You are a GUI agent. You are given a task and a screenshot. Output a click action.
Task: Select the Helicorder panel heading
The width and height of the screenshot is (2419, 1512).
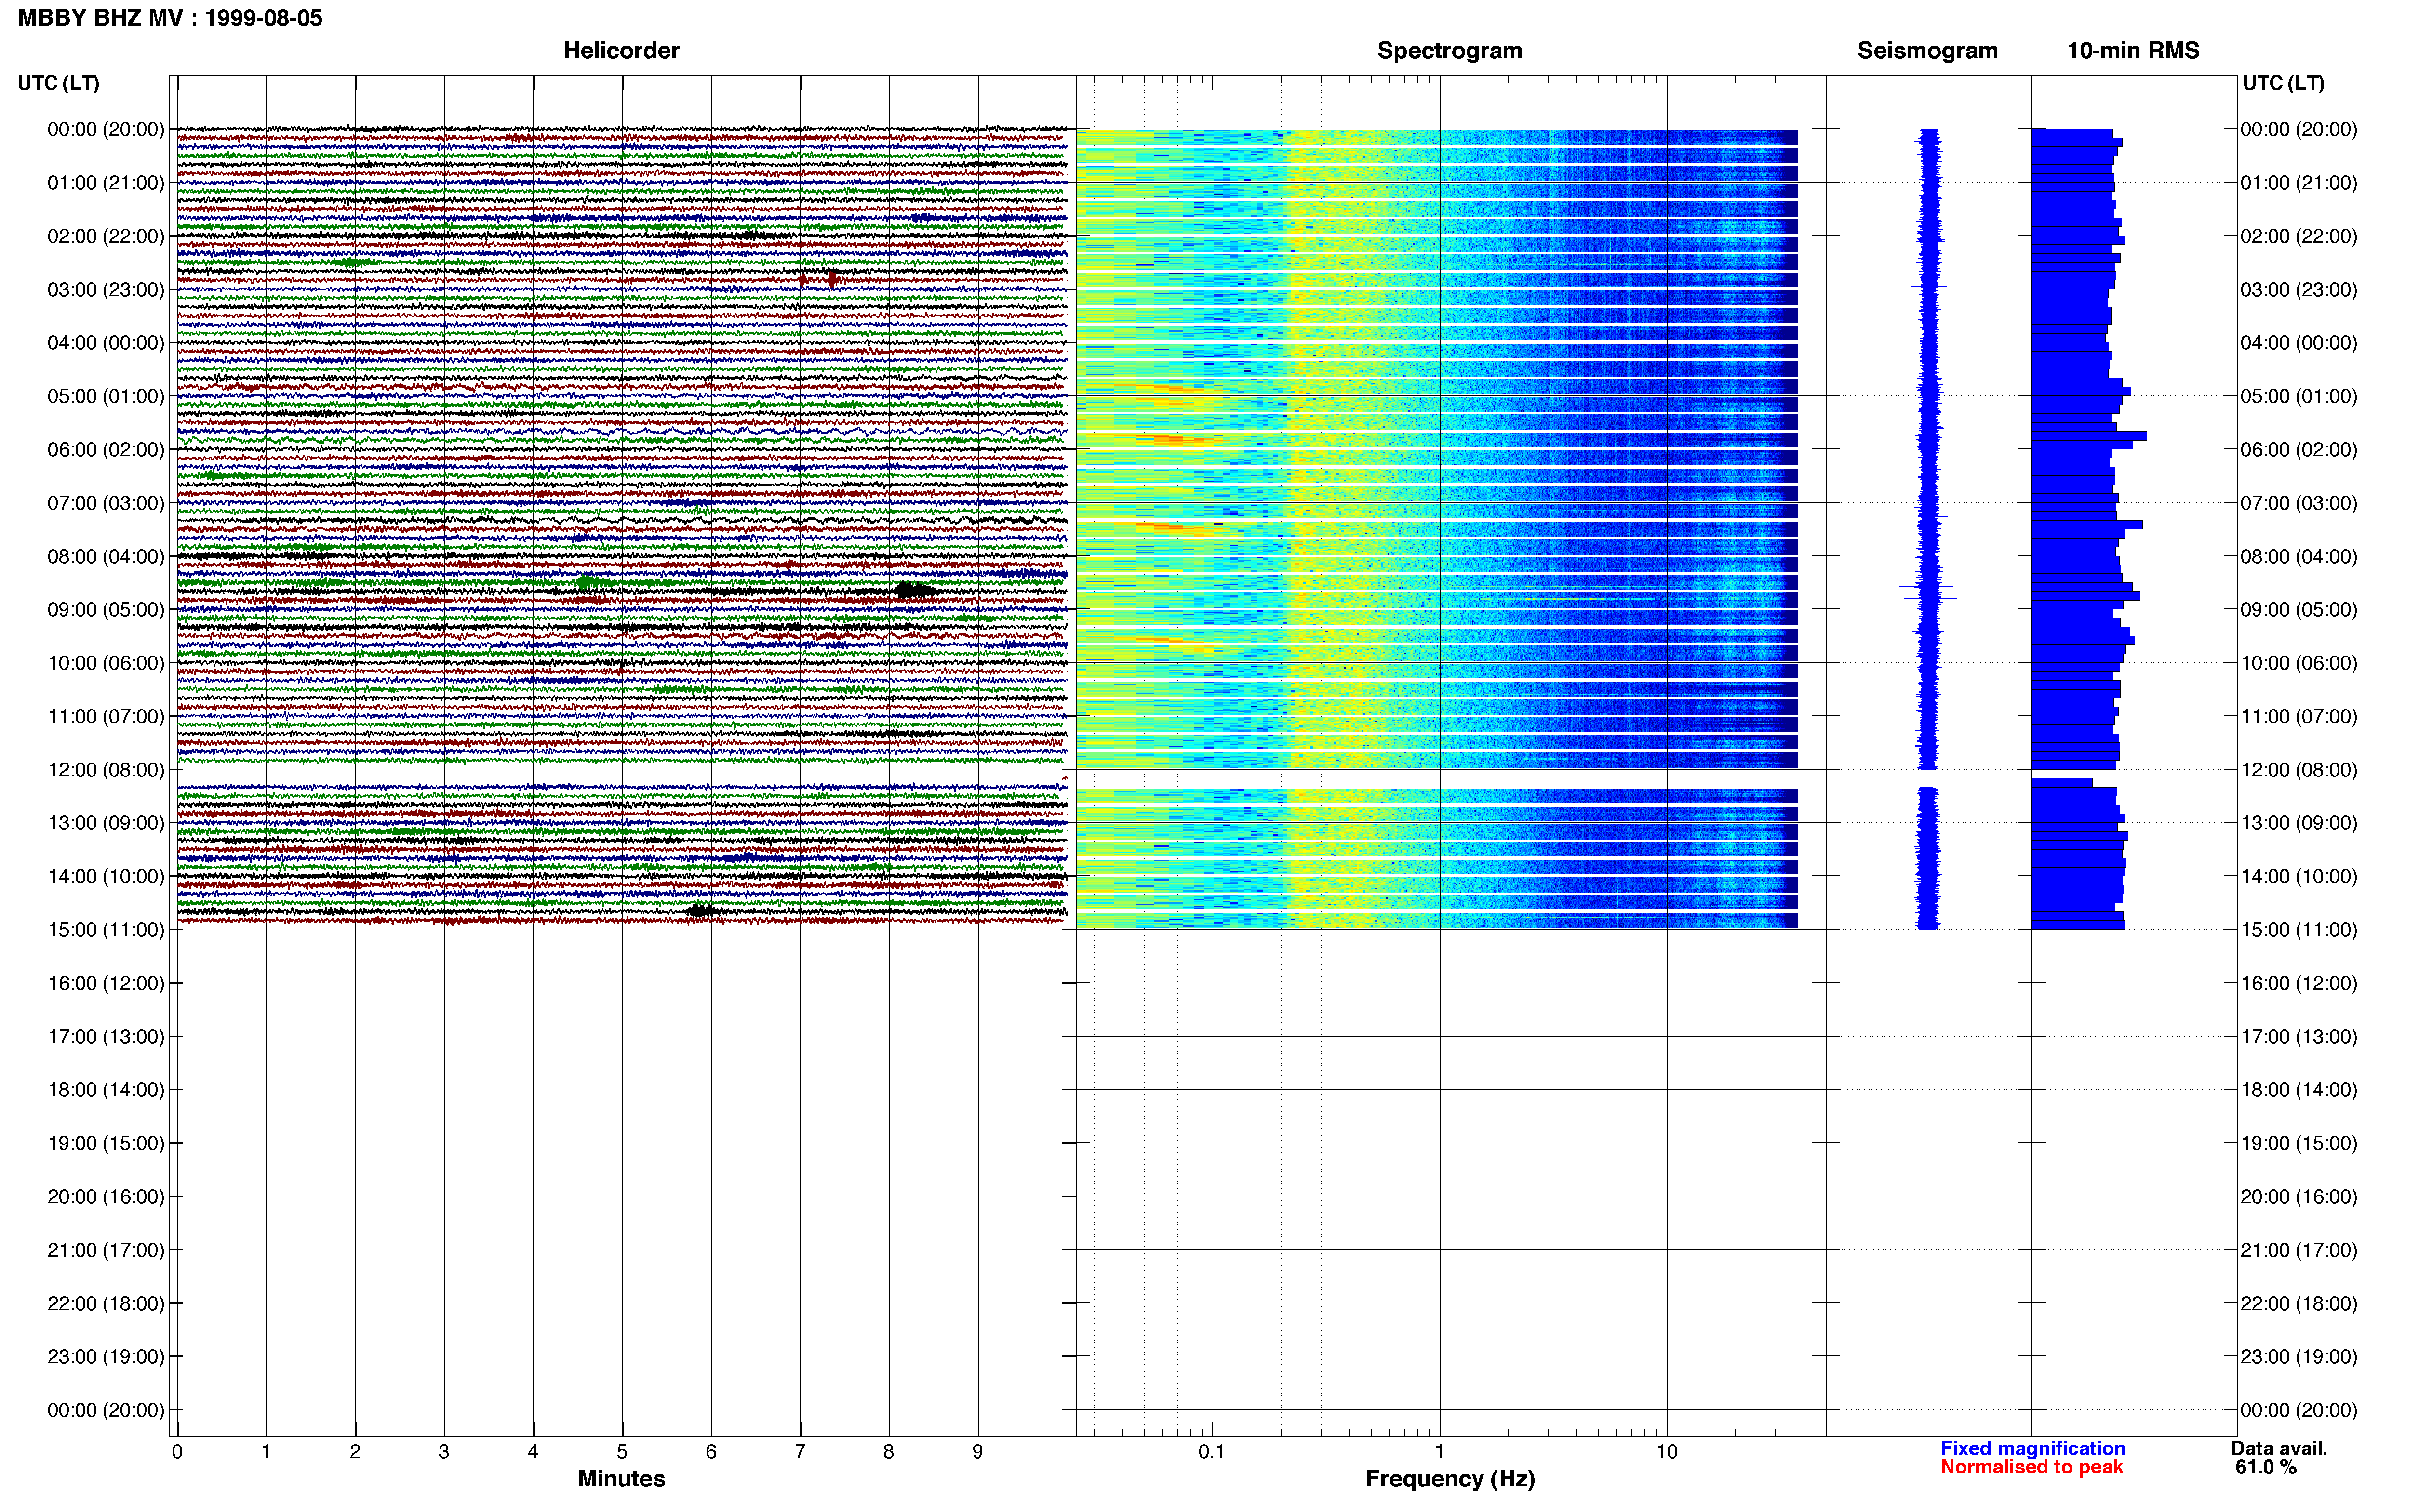tap(621, 51)
